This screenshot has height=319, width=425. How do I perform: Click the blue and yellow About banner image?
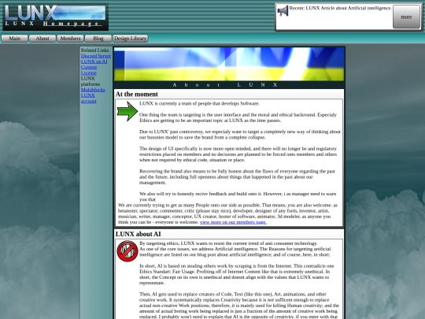(229, 64)
